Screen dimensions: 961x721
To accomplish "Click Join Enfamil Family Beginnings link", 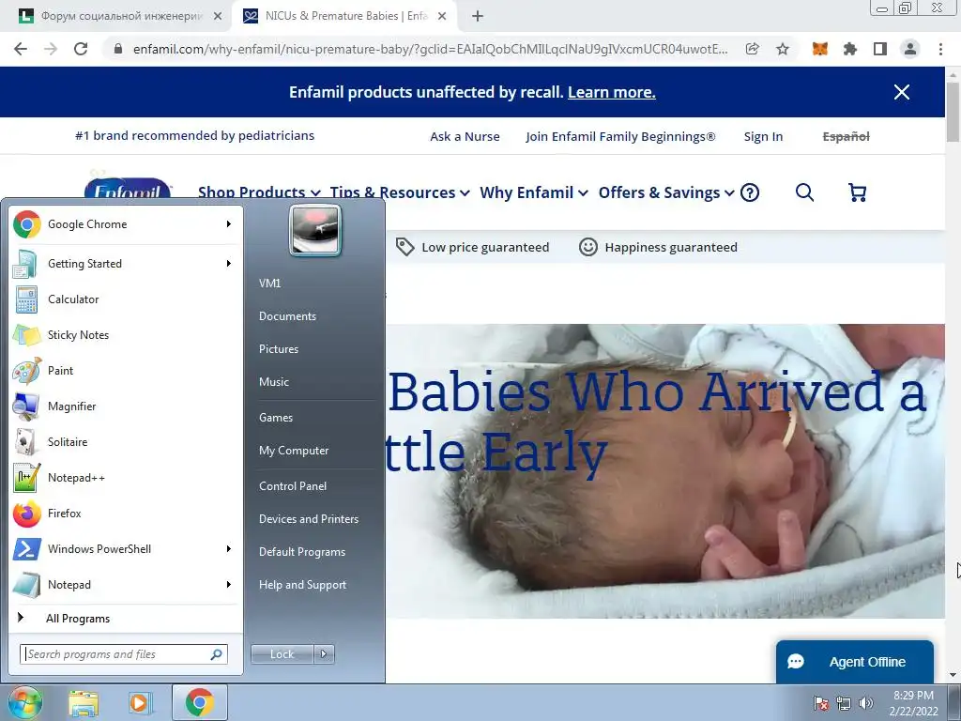I will pyautogui.click(x=620, y=136).
